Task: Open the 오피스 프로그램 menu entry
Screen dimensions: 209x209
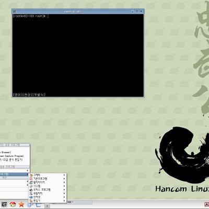Action: [48, 190]
